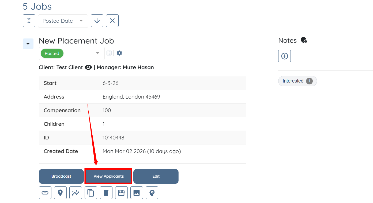Click the list icon beside Posted dropdown
Viewport: 373px width, 203px height.
pos(109,53)
